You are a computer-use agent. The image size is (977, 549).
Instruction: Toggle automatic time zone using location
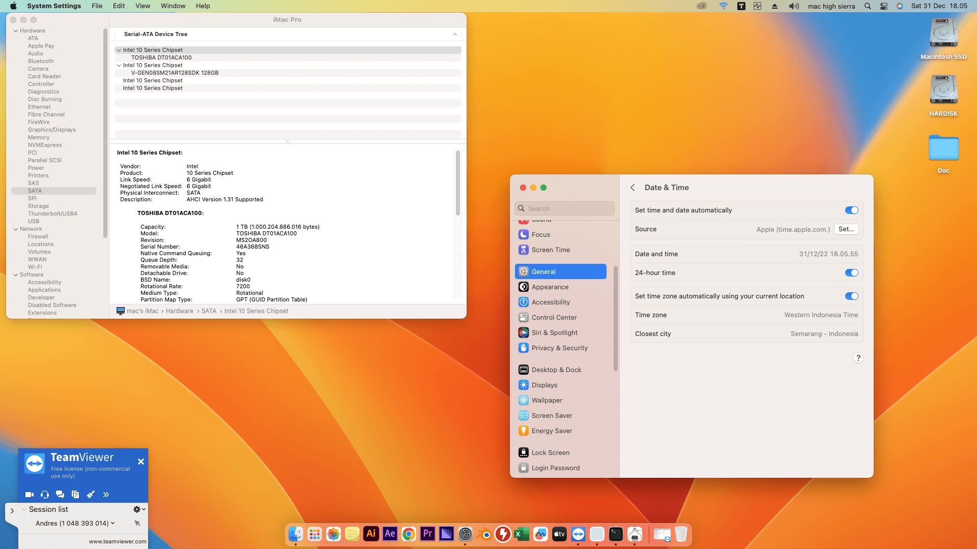(851, 296)
